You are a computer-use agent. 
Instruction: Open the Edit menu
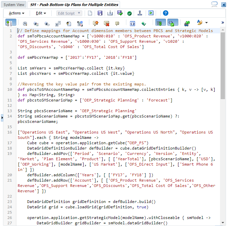coord(41,13)
